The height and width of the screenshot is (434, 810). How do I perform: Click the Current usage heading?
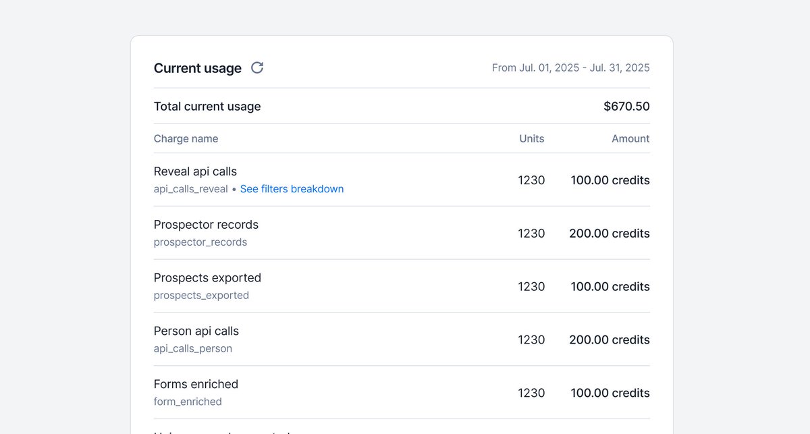pos(198,68)
